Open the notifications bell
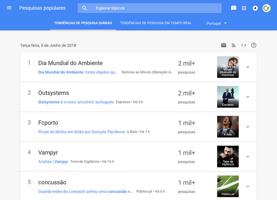Screen dimensions: 277x200 tap(255, 8)
